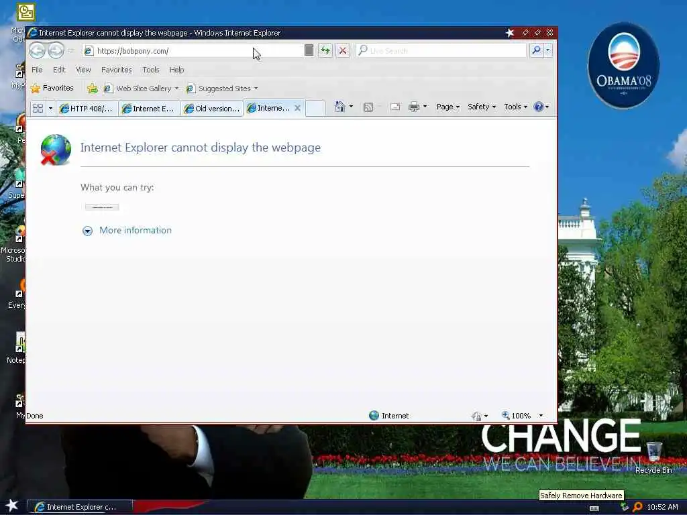
Task: Click the orange magnifier tray icon
Action: (x=637, y=507)
